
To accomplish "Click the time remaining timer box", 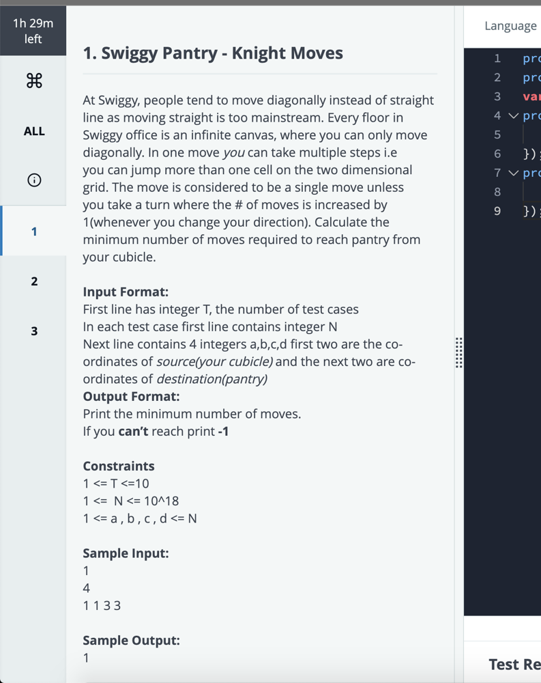I will coord(33,31).
